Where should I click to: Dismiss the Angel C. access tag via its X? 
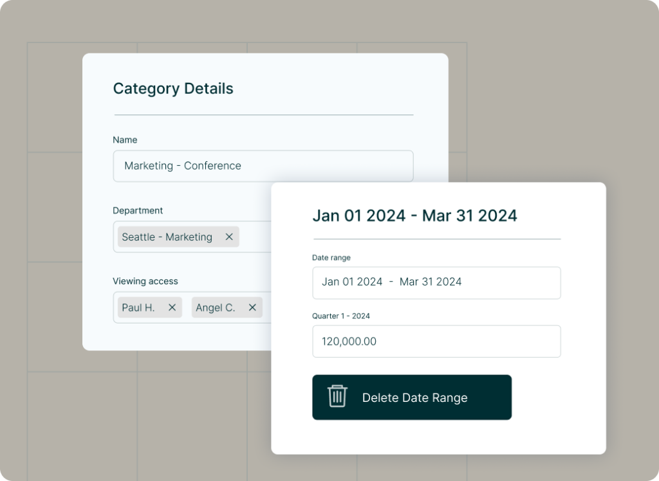(x=252, y=307)
